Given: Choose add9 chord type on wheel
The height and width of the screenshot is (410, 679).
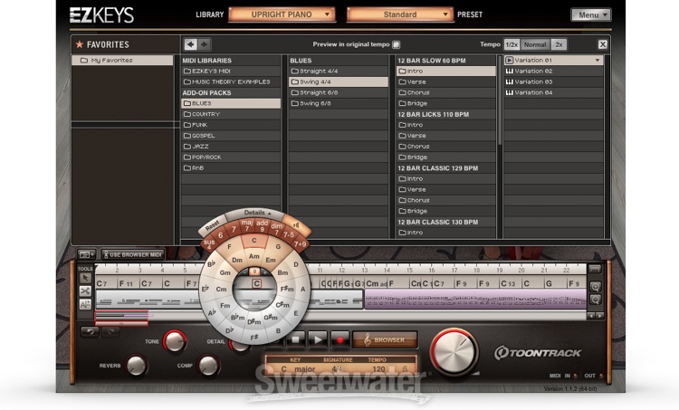Looking at the screenshot, I should pos(262,225).
